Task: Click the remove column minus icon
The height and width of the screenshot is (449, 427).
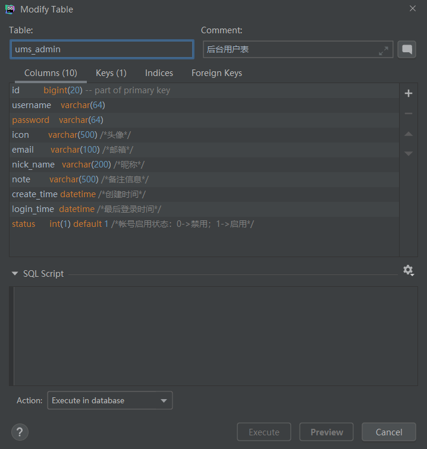Action: [x=409, y=113]
